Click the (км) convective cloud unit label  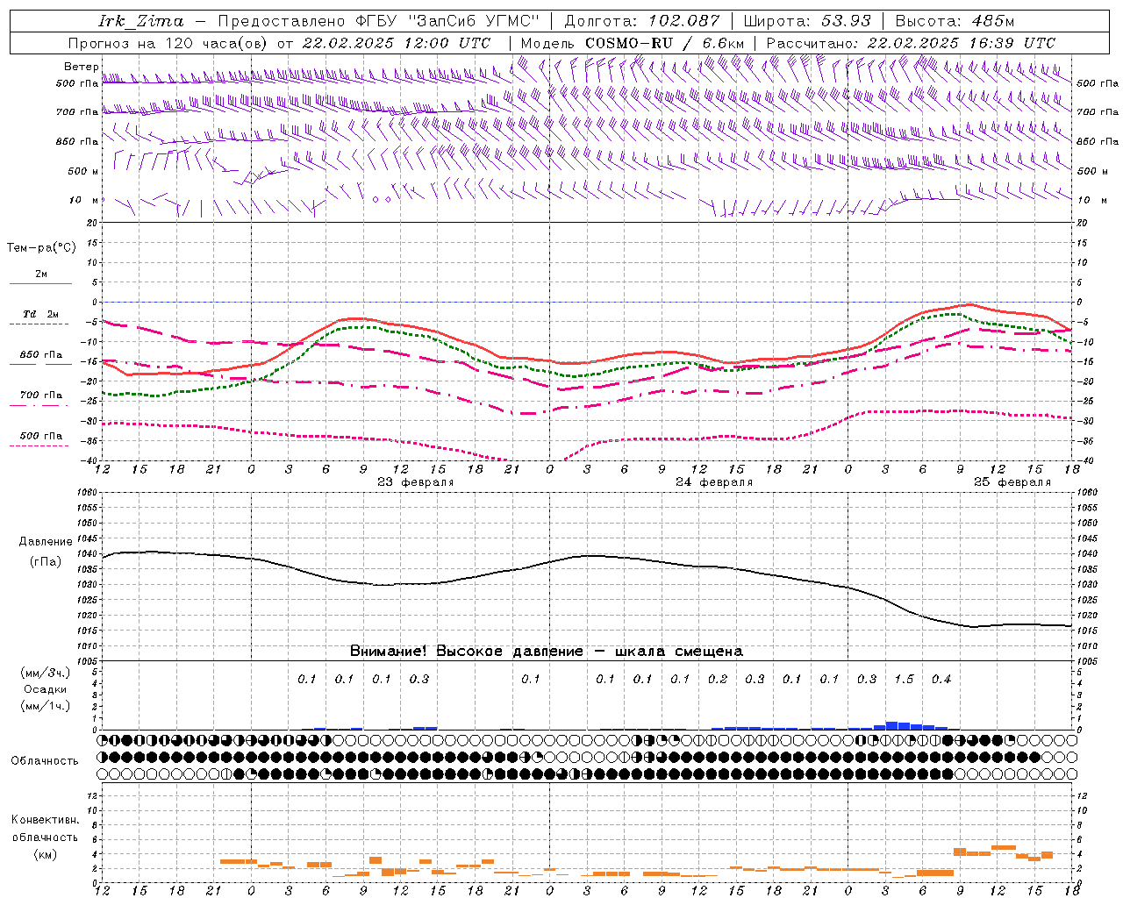click(46, 854)
